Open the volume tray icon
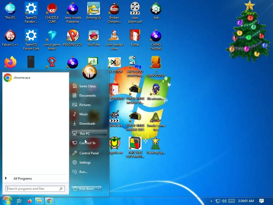273x205 pixels. click(x=224, y=201)
